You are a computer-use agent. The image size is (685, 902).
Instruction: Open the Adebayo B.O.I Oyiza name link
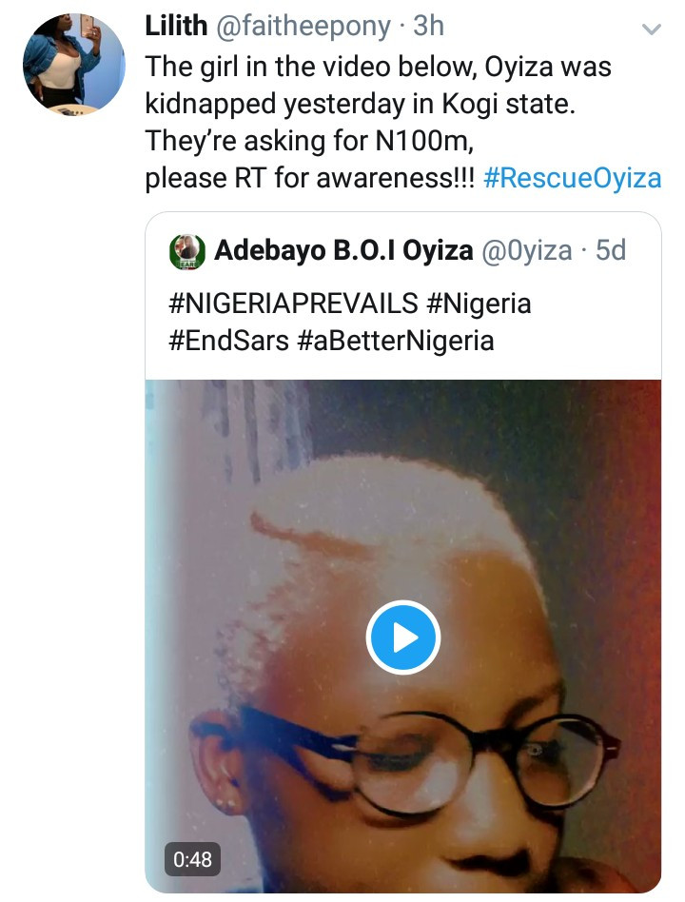343,250
